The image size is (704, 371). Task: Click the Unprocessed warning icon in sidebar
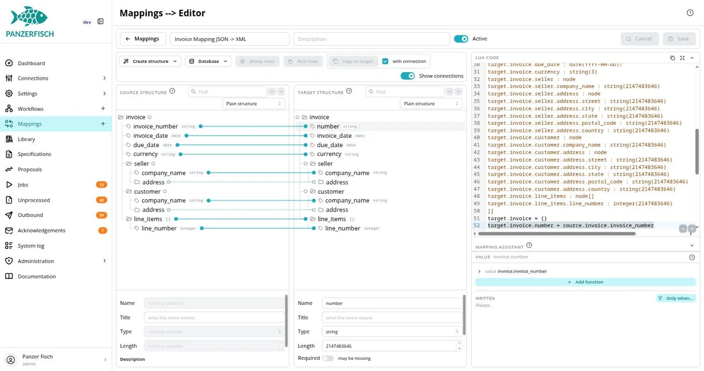coord(9,200)
